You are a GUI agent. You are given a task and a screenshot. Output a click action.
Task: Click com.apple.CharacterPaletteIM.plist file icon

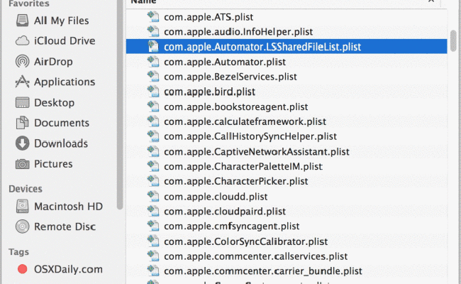(153, 166)
